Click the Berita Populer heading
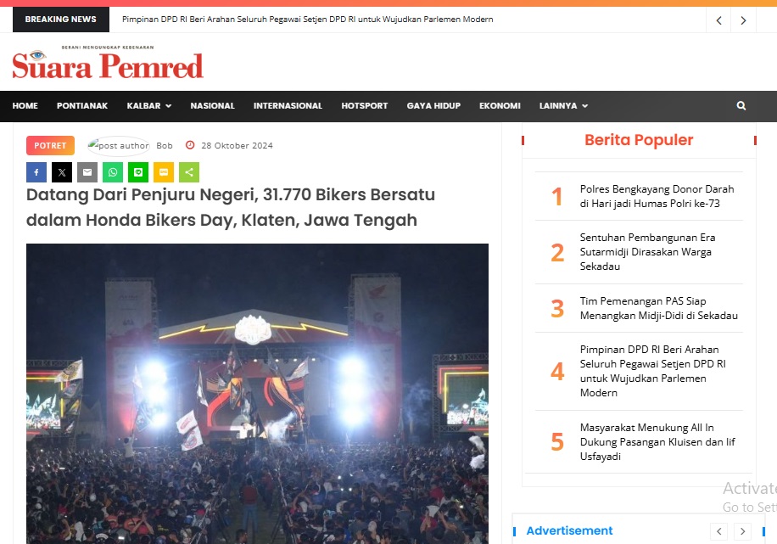777x544 pixels. (x=639, y=140)
